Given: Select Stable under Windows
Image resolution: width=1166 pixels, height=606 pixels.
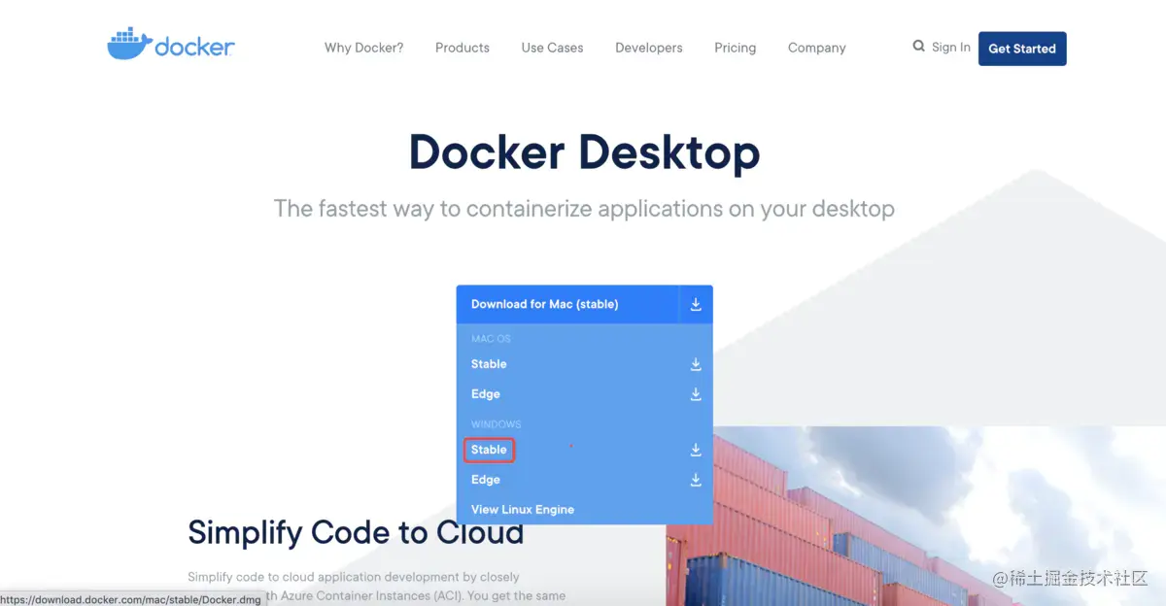Looking at the screenshot, I should [x=489, y=450].
